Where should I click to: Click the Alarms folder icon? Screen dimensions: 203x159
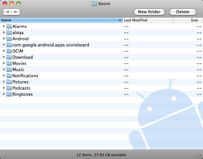[x=9, y=26]
